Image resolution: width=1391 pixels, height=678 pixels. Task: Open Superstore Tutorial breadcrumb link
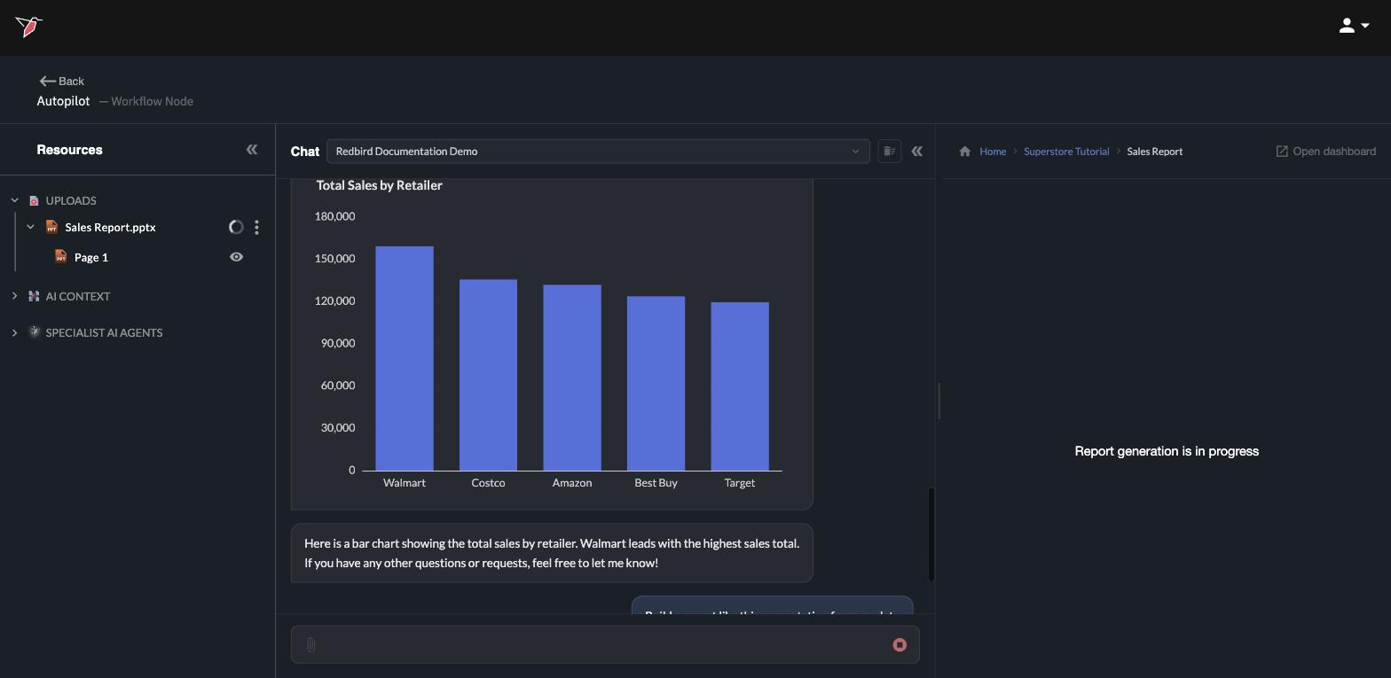pos(1066,152)
